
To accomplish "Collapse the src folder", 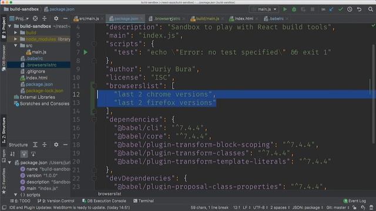I will tap(16, 46).
